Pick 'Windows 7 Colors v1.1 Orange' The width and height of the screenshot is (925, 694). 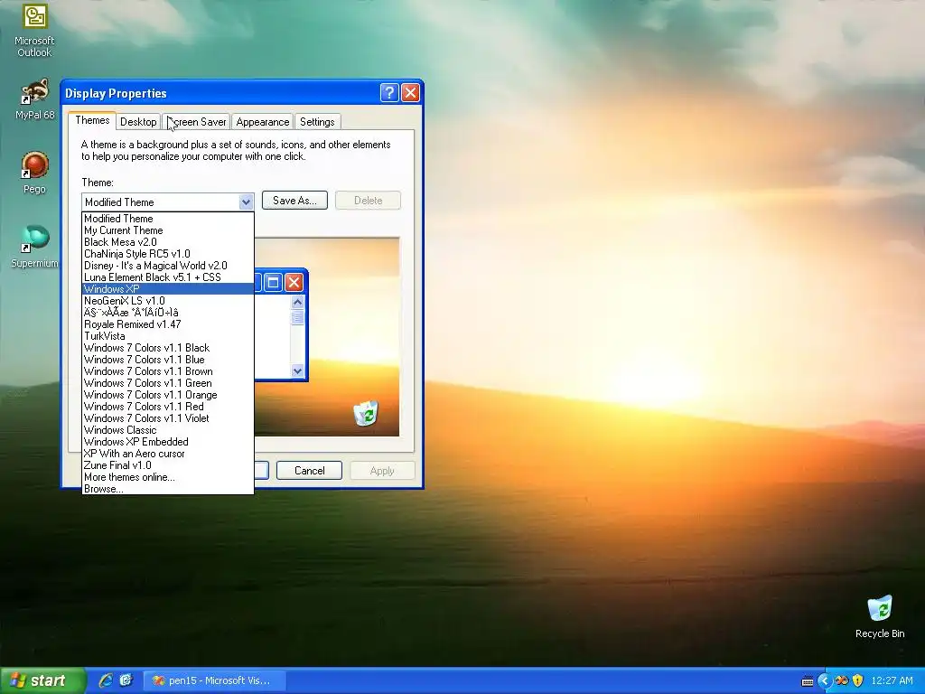pyautogui.click(x=168, y=395)
